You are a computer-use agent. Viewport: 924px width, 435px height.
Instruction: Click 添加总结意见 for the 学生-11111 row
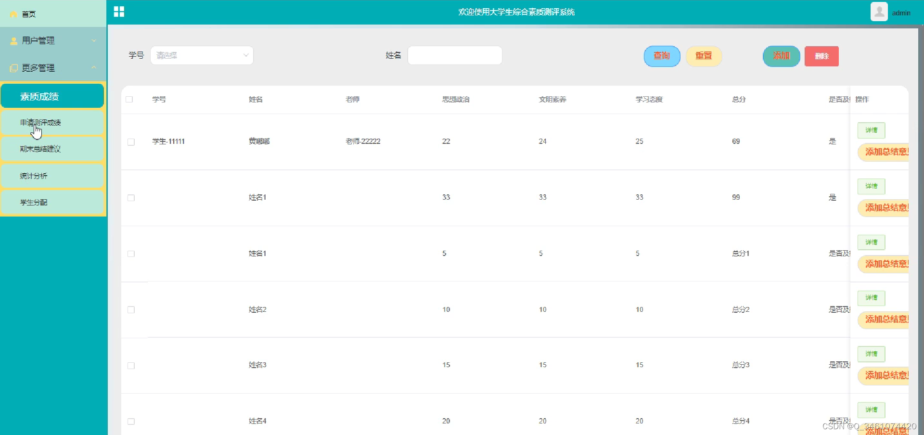click(x=883, y=152)
